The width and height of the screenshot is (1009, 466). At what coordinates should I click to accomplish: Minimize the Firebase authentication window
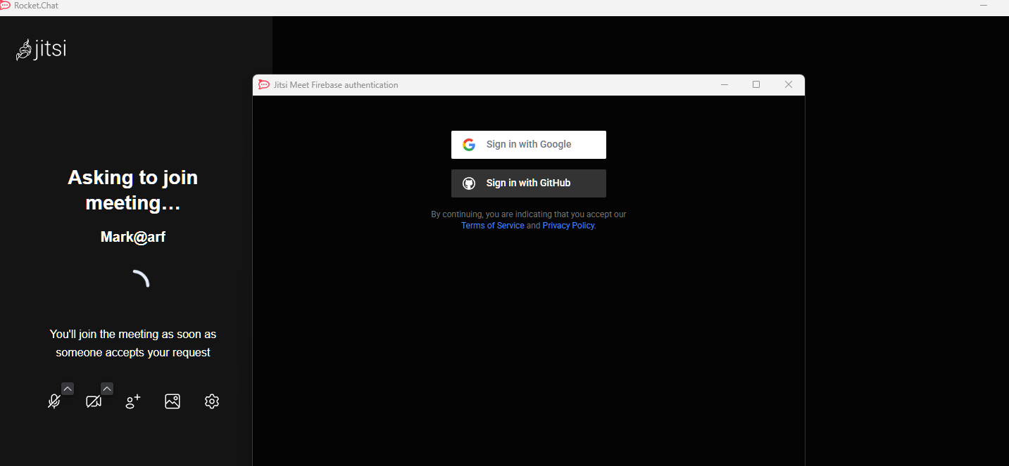725,85
